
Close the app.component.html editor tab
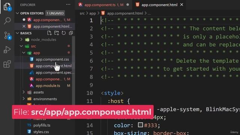click(181, 5)
